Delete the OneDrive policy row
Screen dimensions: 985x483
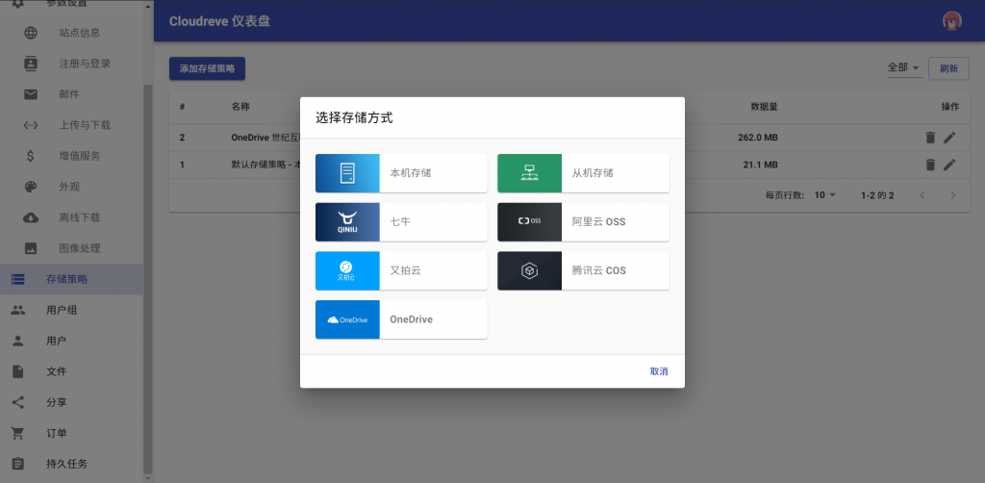pyautogui.click(x=930, y=138)
